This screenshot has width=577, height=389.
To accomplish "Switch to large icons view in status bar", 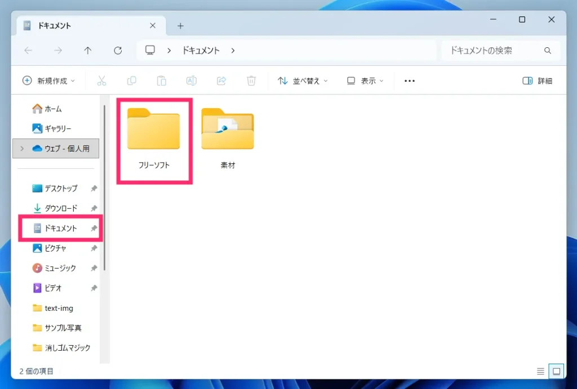I will point(556,372).
